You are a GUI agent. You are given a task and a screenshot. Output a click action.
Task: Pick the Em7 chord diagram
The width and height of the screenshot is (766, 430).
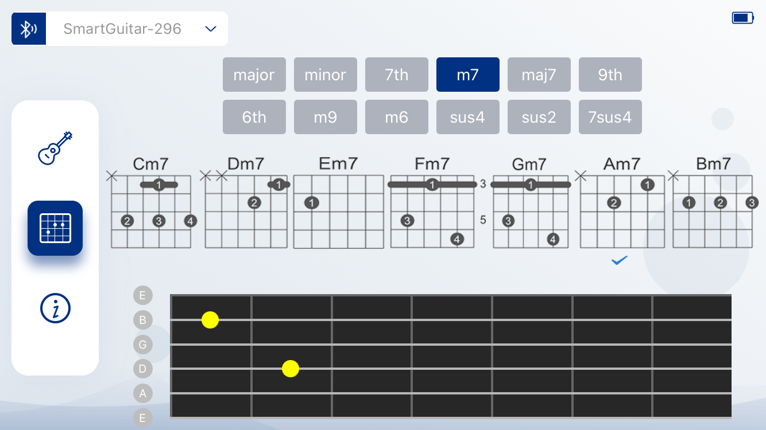click(338, 202)
